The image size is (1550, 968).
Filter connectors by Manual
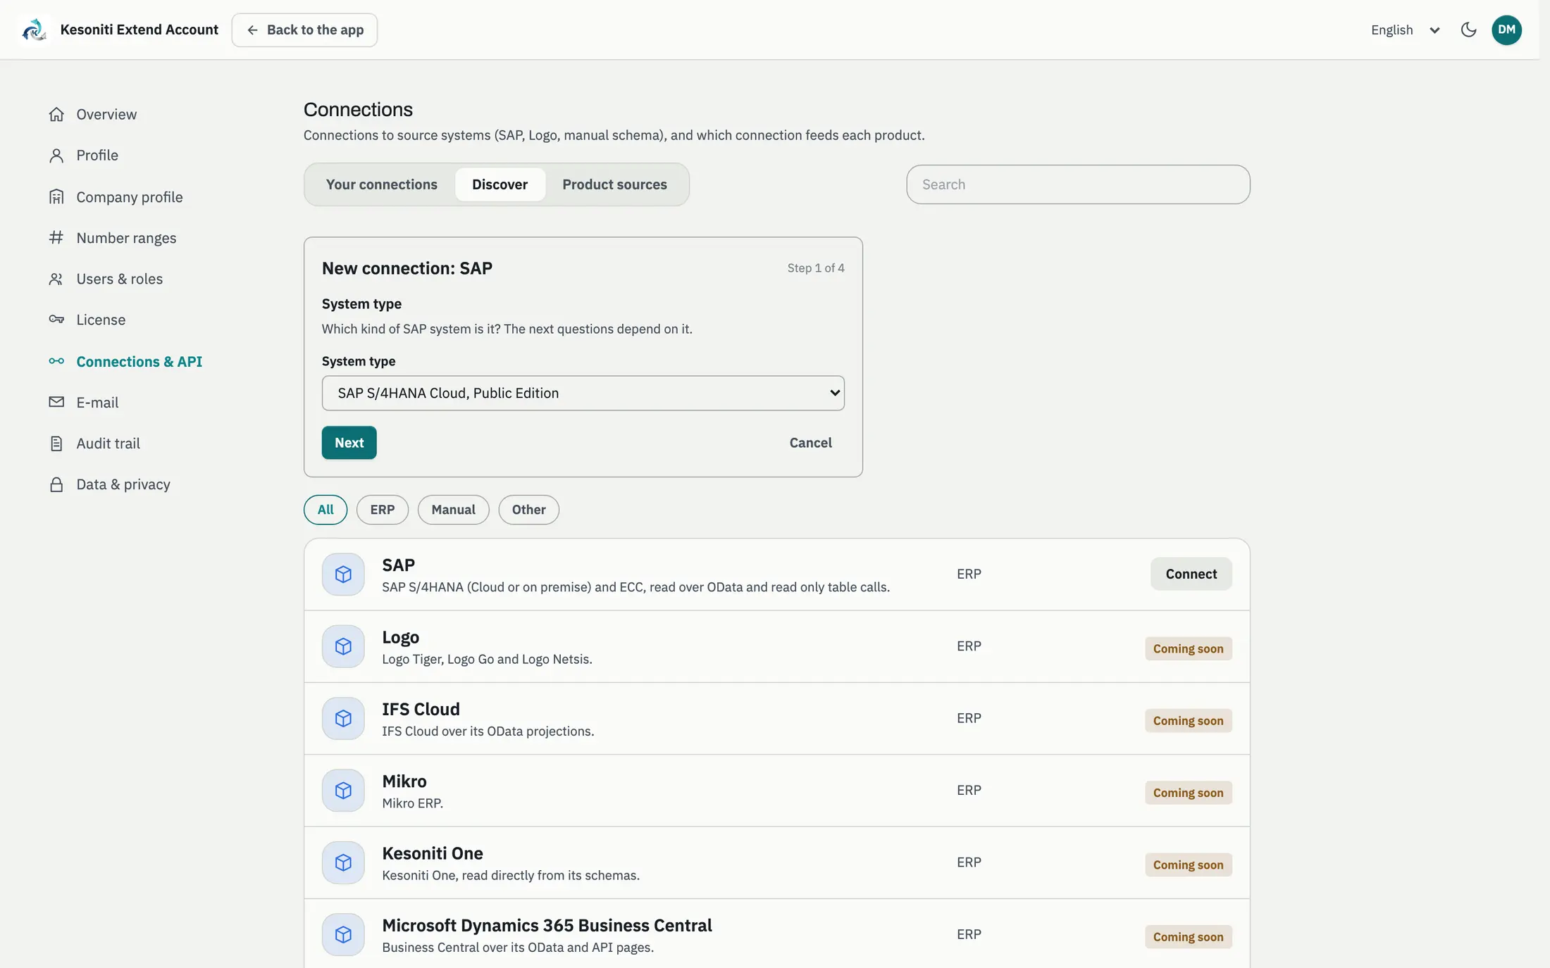(453, 510)
